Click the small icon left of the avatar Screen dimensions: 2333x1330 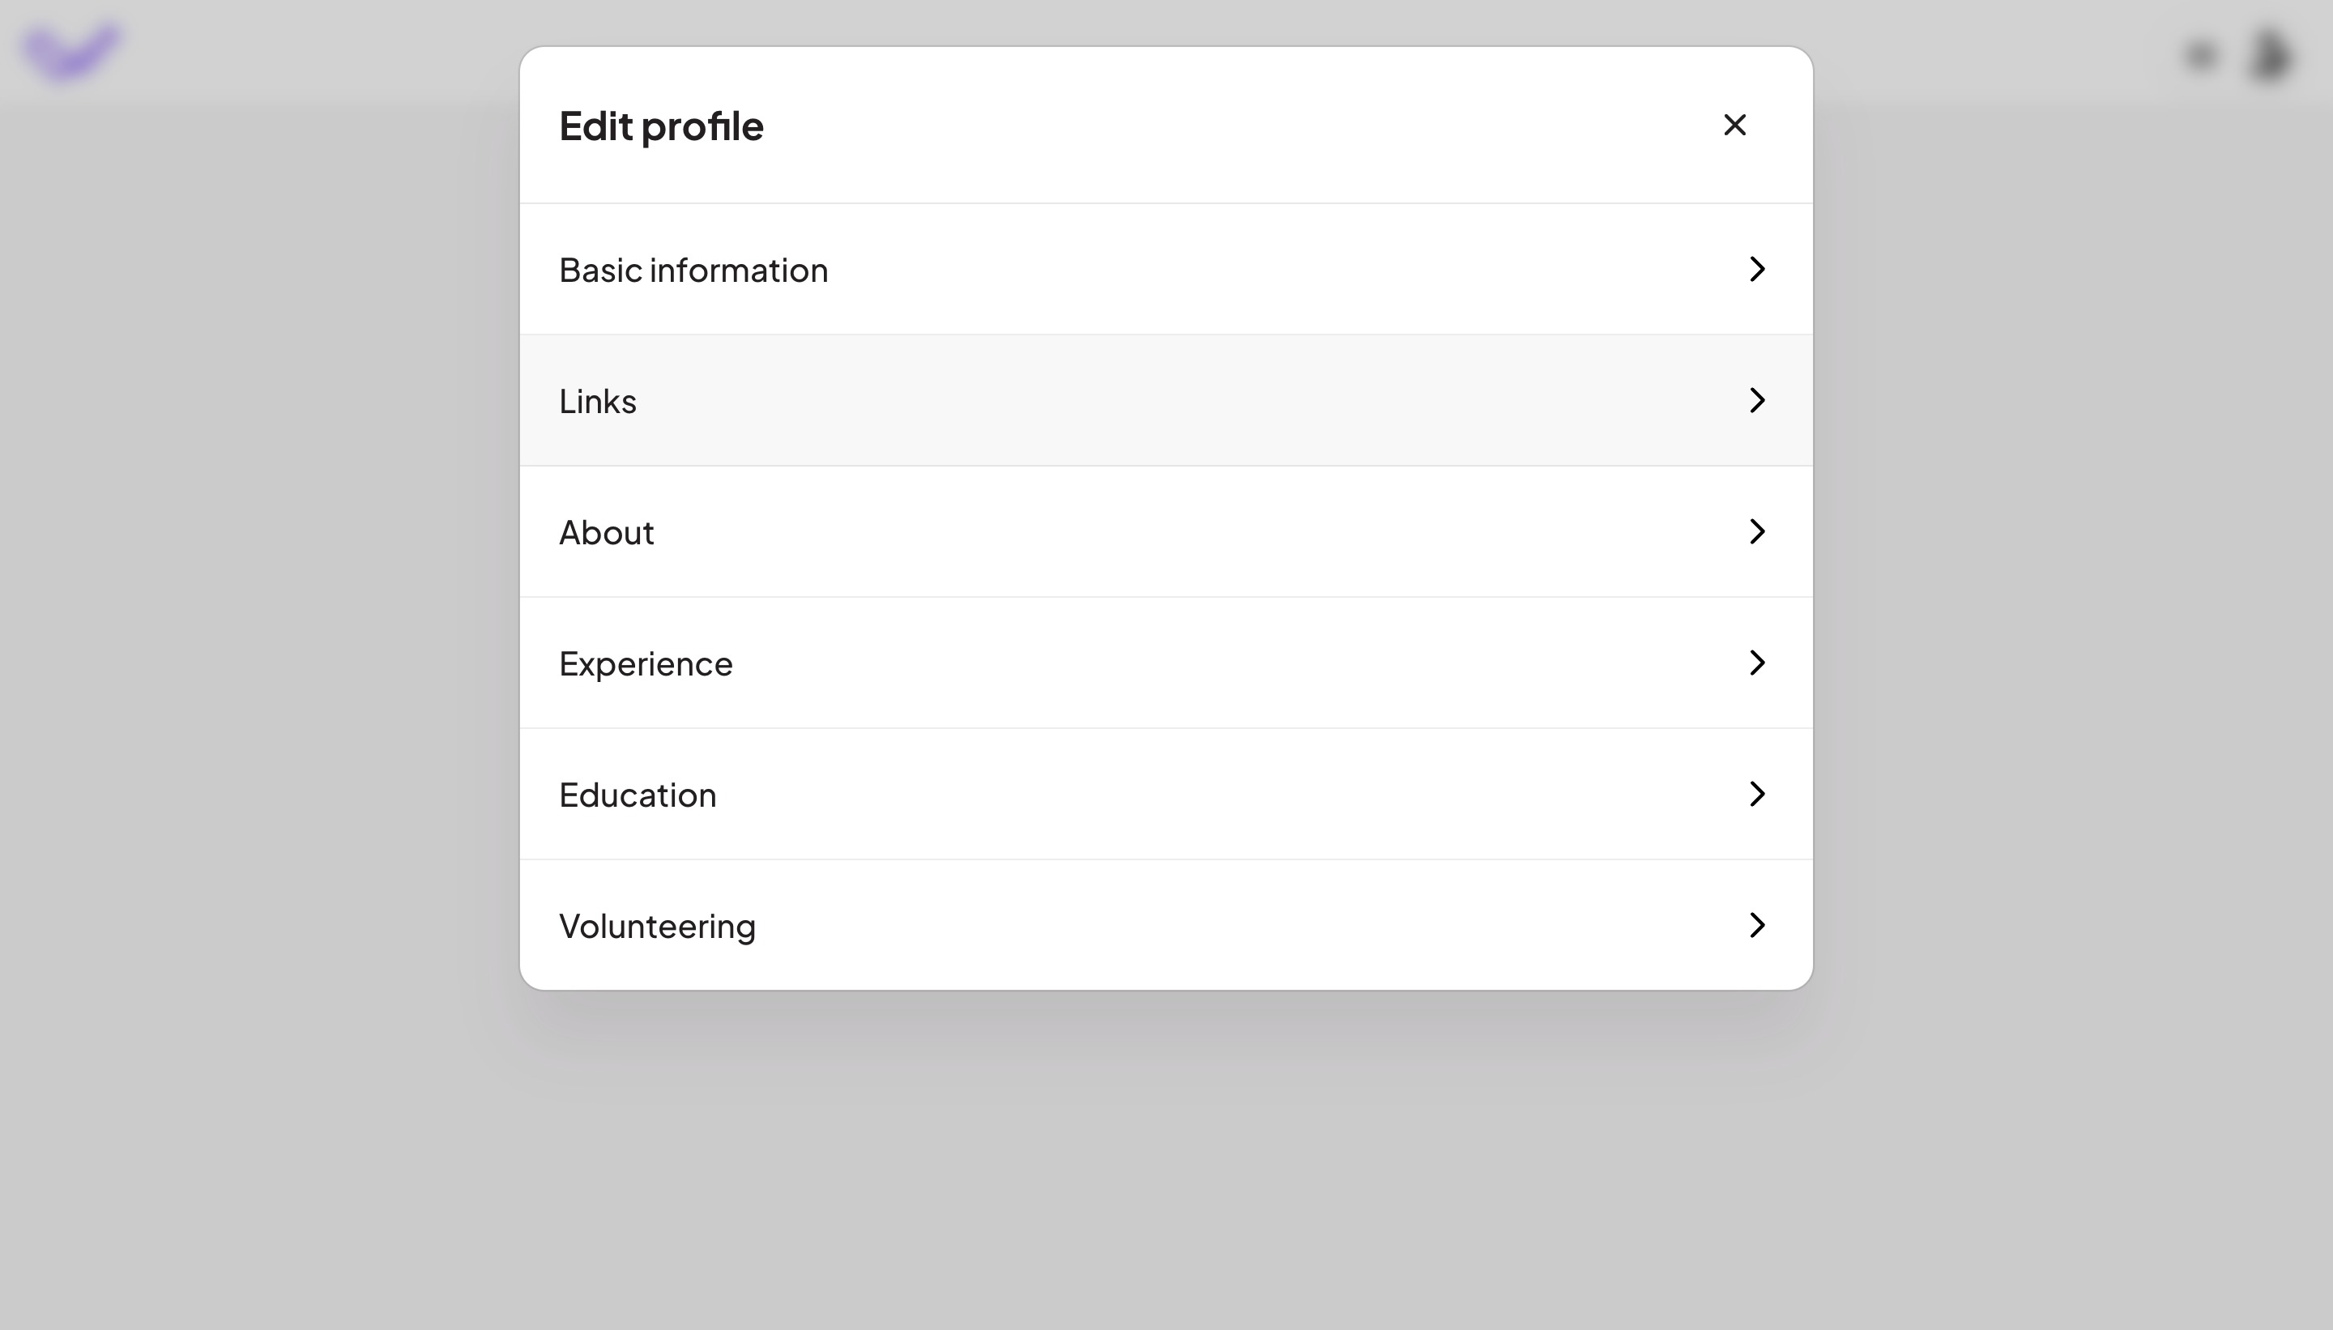pos(2202,55)
